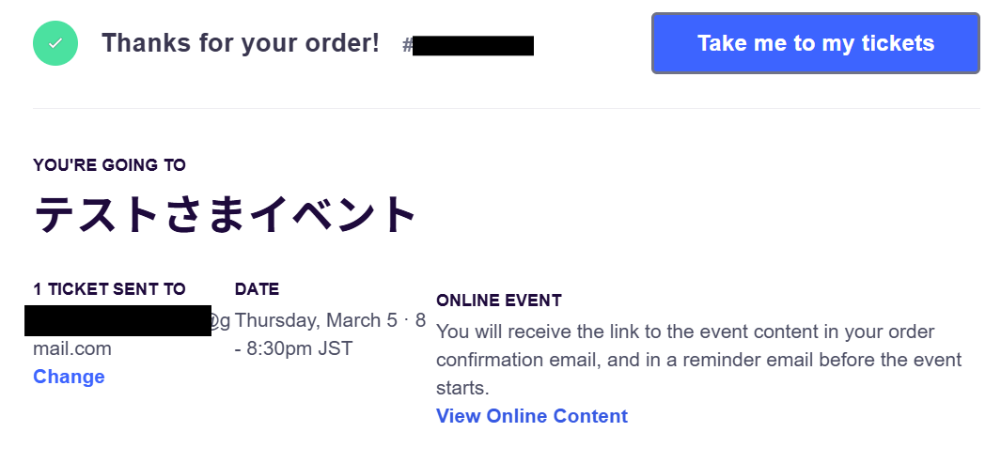Click the green checkmark success icon

[x=55, y=43]
